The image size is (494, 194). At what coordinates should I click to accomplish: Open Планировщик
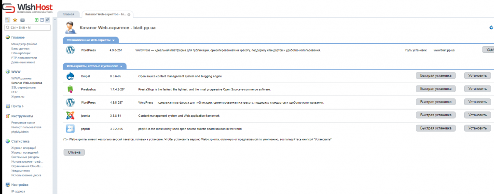21,53
